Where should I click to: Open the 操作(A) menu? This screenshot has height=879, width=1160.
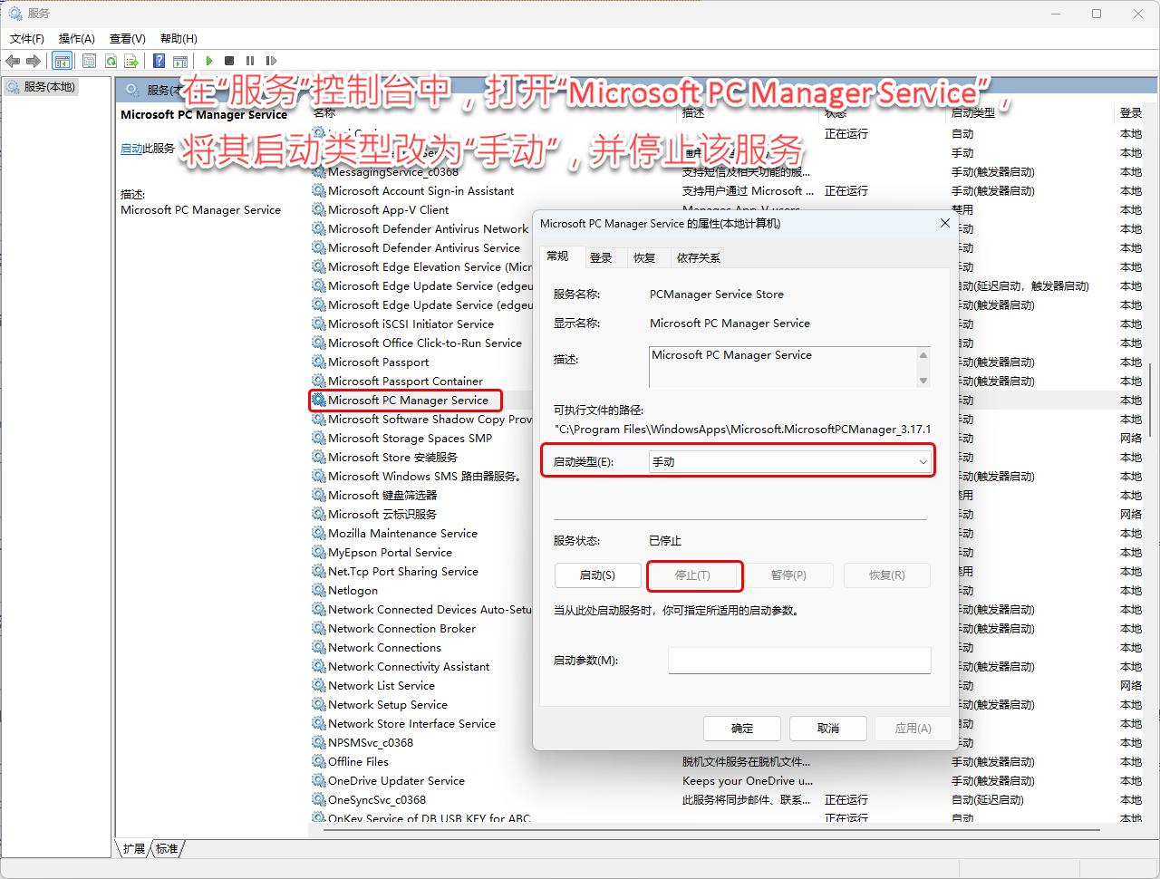click(x=77, y=38)
